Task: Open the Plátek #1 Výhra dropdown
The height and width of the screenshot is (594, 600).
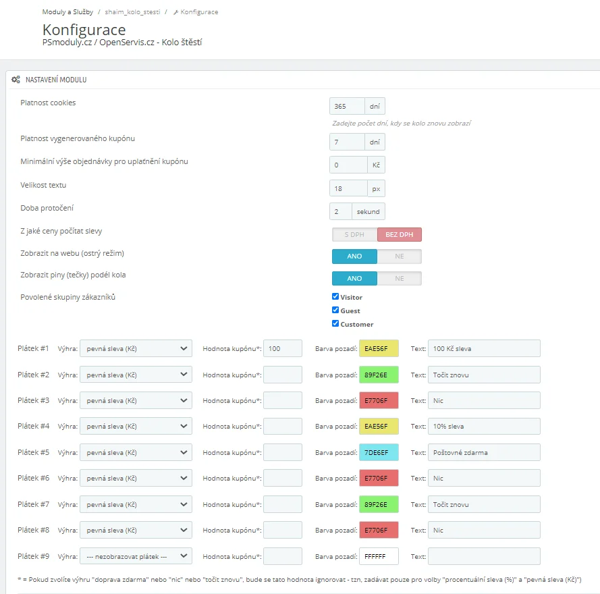Action: click(x=136, y=348)
